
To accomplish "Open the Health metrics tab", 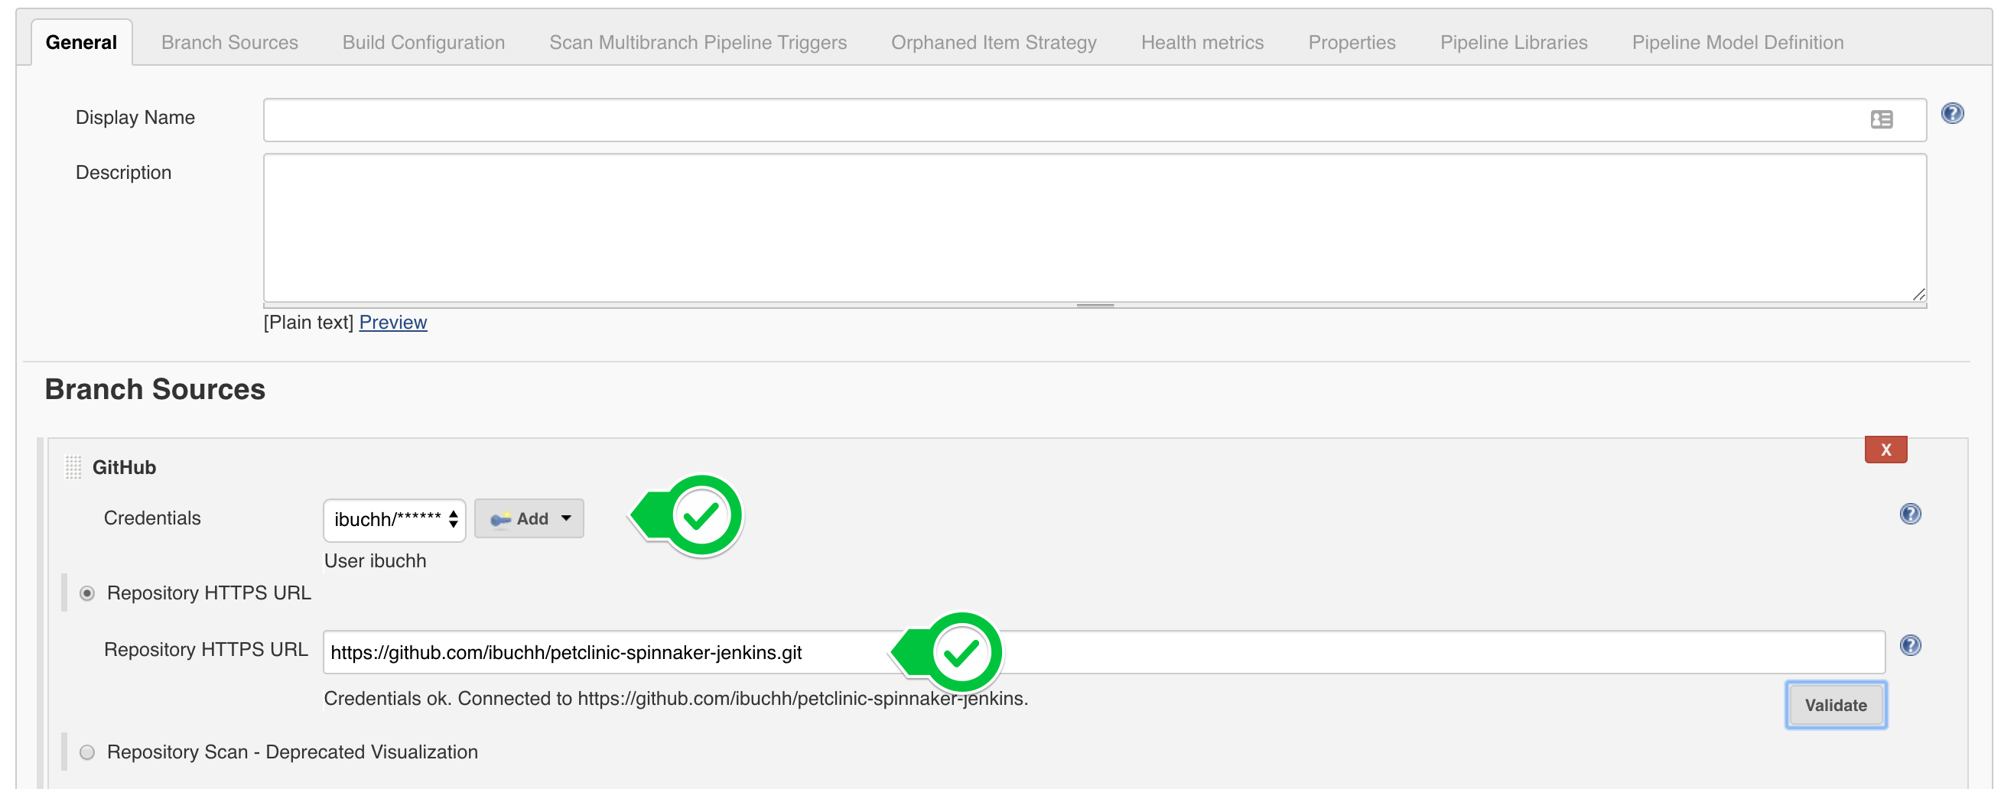I will coord(1202,43).
